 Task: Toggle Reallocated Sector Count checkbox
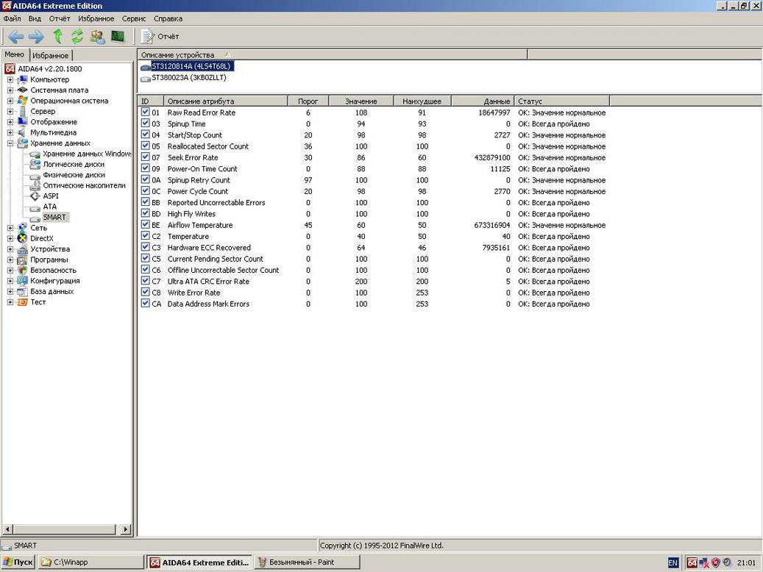145,146
